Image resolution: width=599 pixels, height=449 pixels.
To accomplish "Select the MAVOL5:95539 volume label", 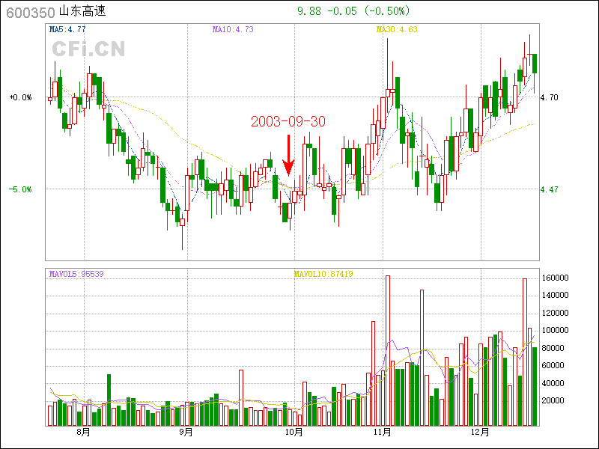I will tap(76, 274).
